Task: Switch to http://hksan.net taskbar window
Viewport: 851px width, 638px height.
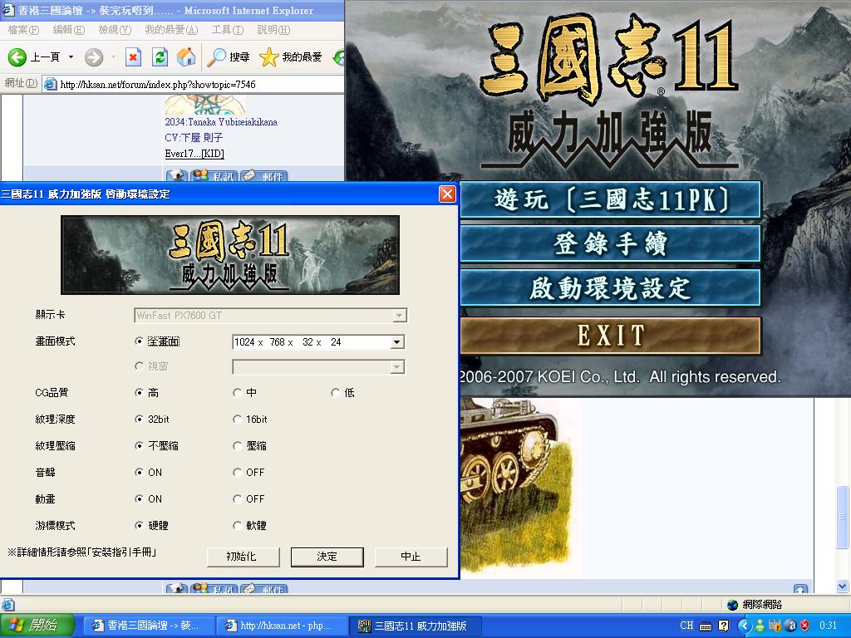Action: click(281, 626)
